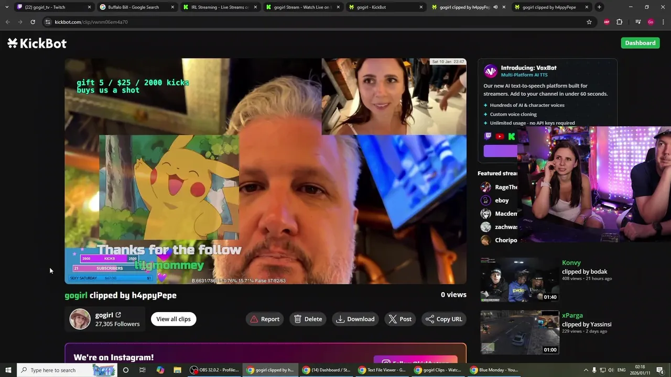Open Task View in the taskbar

coord(143,370)
